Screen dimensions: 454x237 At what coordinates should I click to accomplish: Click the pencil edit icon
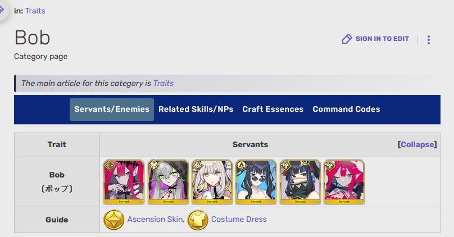347,39
